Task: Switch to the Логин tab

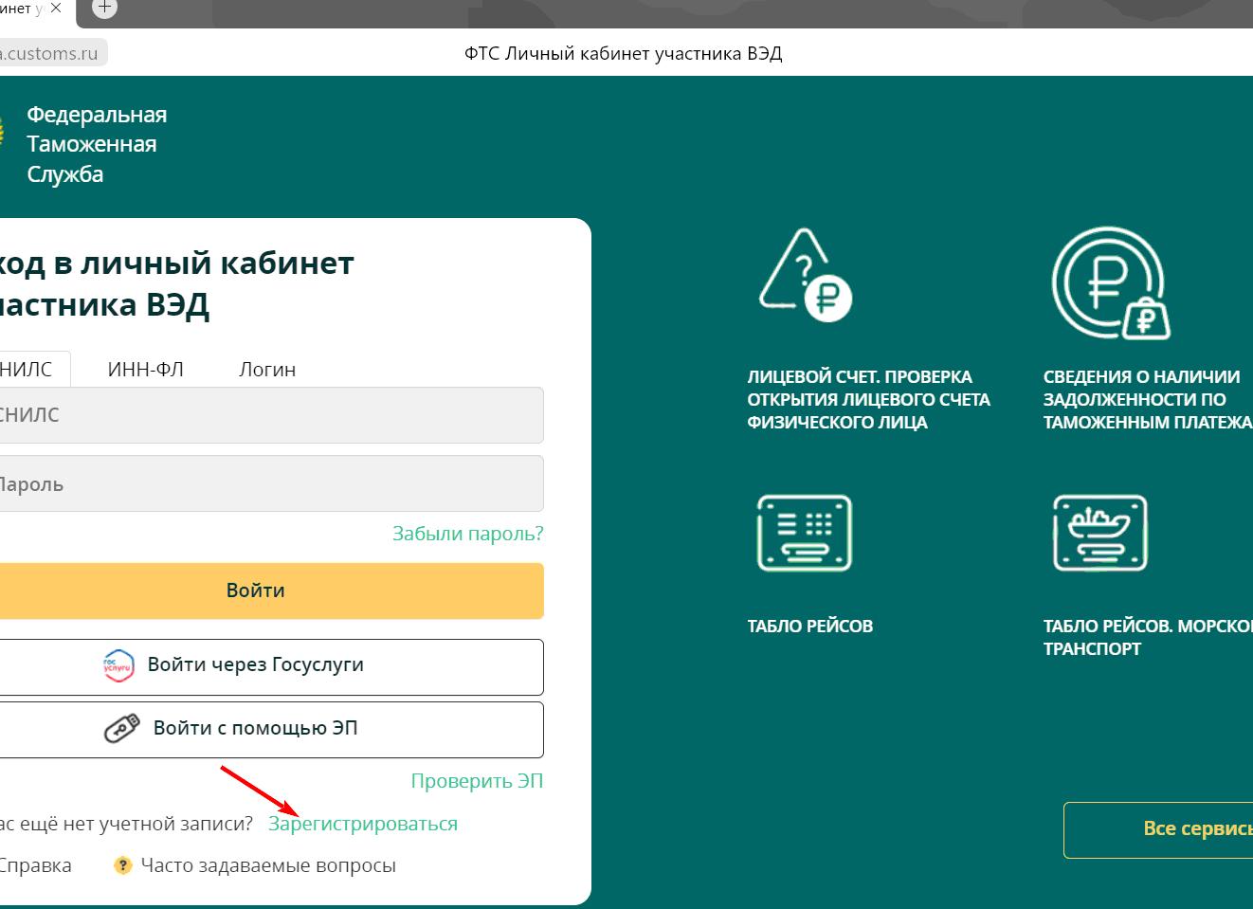Action: pos(267,369)
